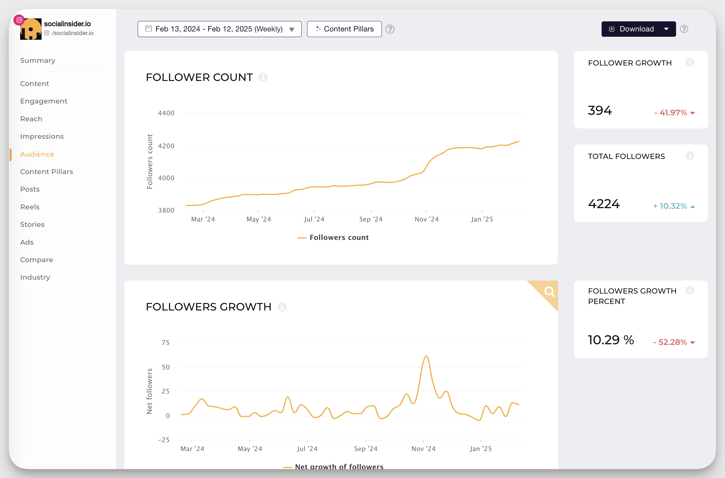Select the Content Pillars sidebar item

pyautogui.click(x=46, y=171)
